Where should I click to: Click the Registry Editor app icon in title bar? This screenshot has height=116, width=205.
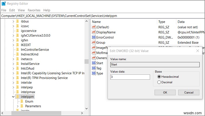tap(4, 3)
